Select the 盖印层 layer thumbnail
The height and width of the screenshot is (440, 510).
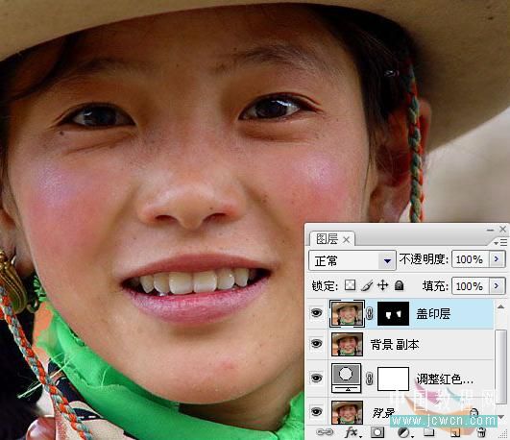pos(347,313)
